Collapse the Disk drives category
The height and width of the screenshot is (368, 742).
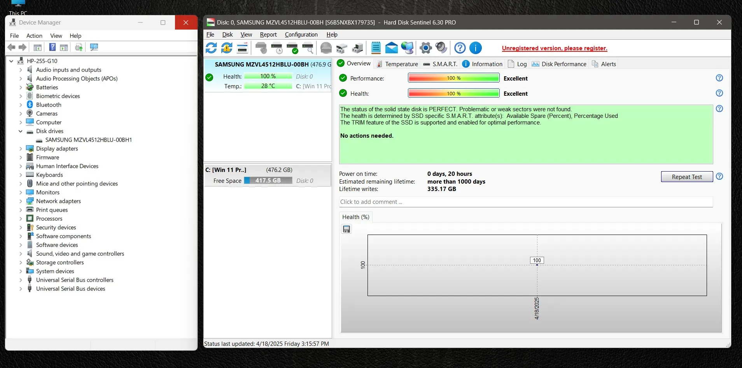(x=21, y=131)
